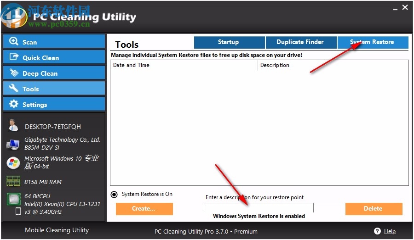Image resolution: width=414 pixels, height=240 pixels.
Task: Open the Quick Clean section
Action: click(x=54, y=57)
